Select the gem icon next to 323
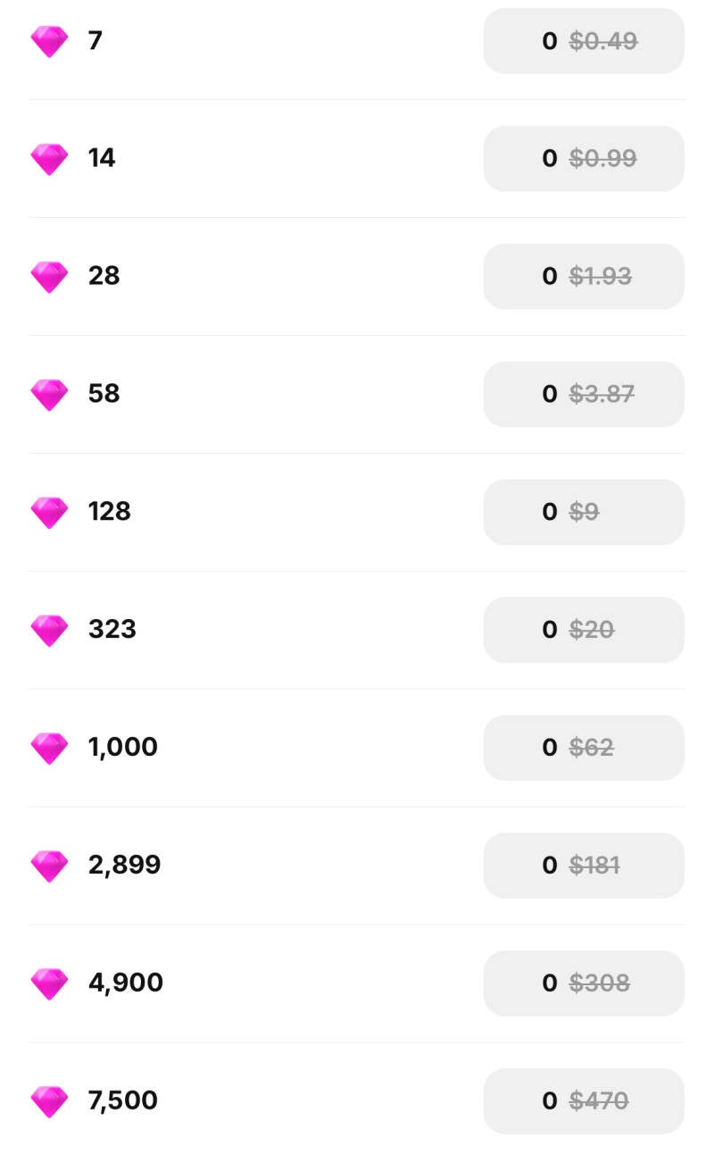Screen dimensions: 714x1155 coord(49,631)
